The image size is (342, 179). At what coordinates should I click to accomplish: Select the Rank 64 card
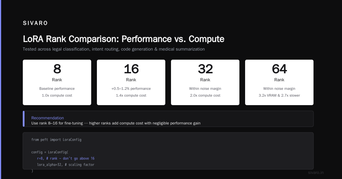point(279,82)
